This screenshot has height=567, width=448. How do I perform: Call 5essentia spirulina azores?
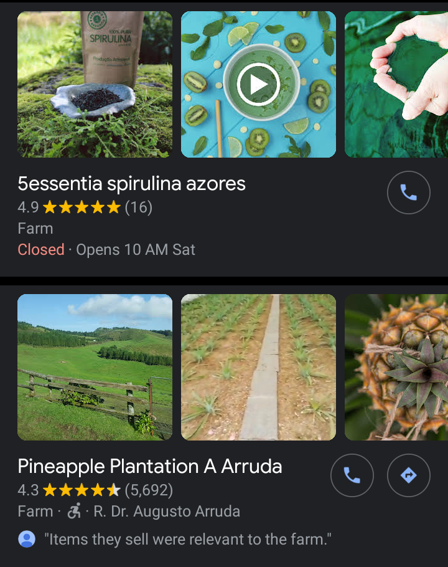[x=408, y=193]
